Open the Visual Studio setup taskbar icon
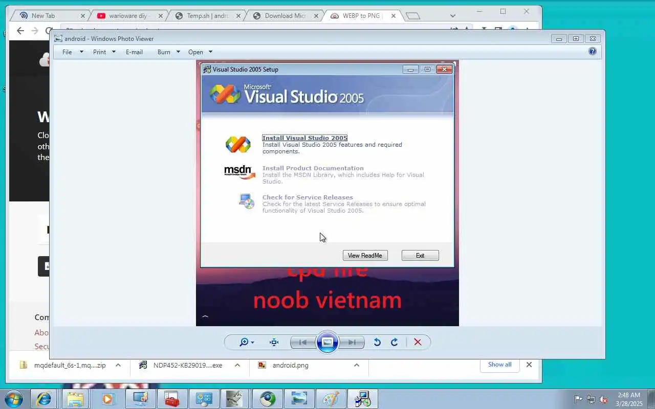 (x=363, y=399)
